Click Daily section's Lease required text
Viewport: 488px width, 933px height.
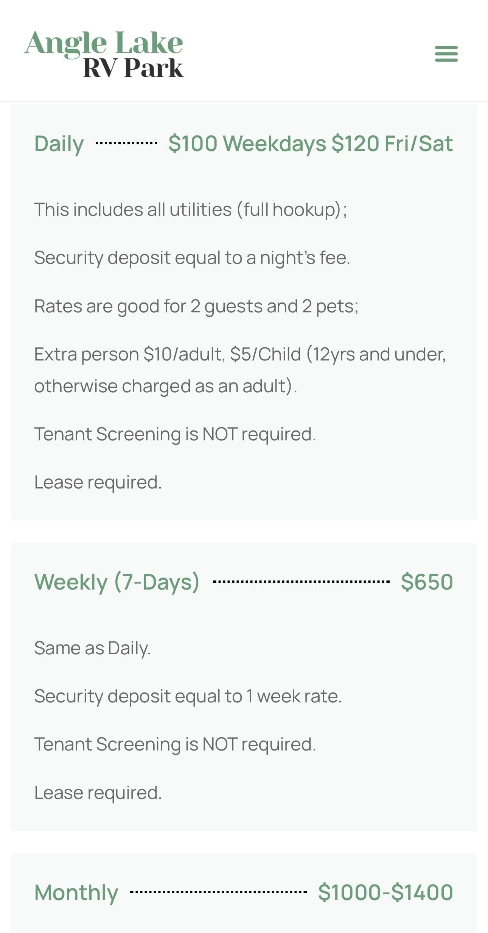tap(98, 482)
